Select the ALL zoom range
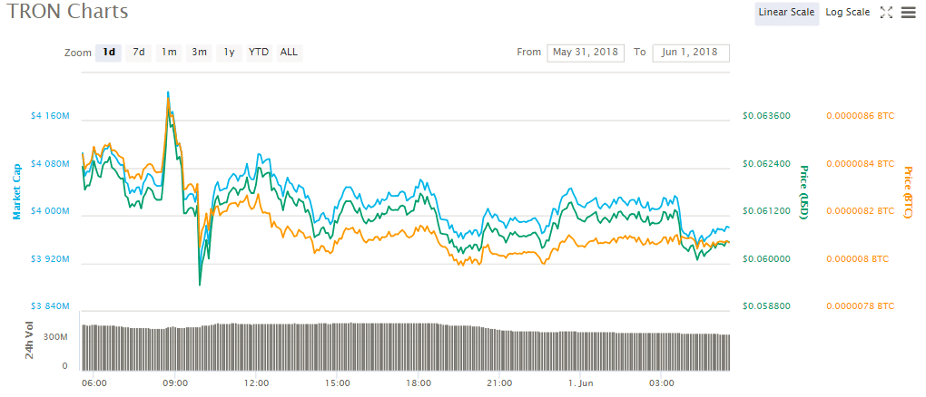The height and width of the screenshot is (397, 926). (x=289, y=52)
